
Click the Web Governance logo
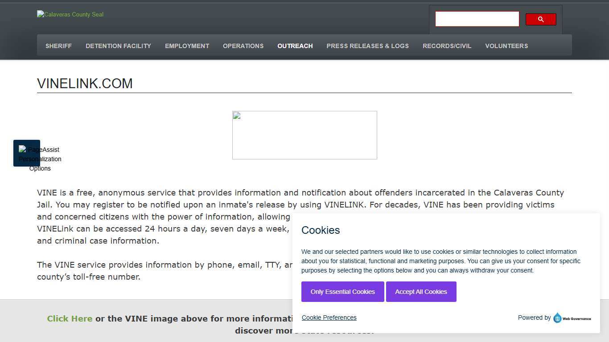point(572,318)
